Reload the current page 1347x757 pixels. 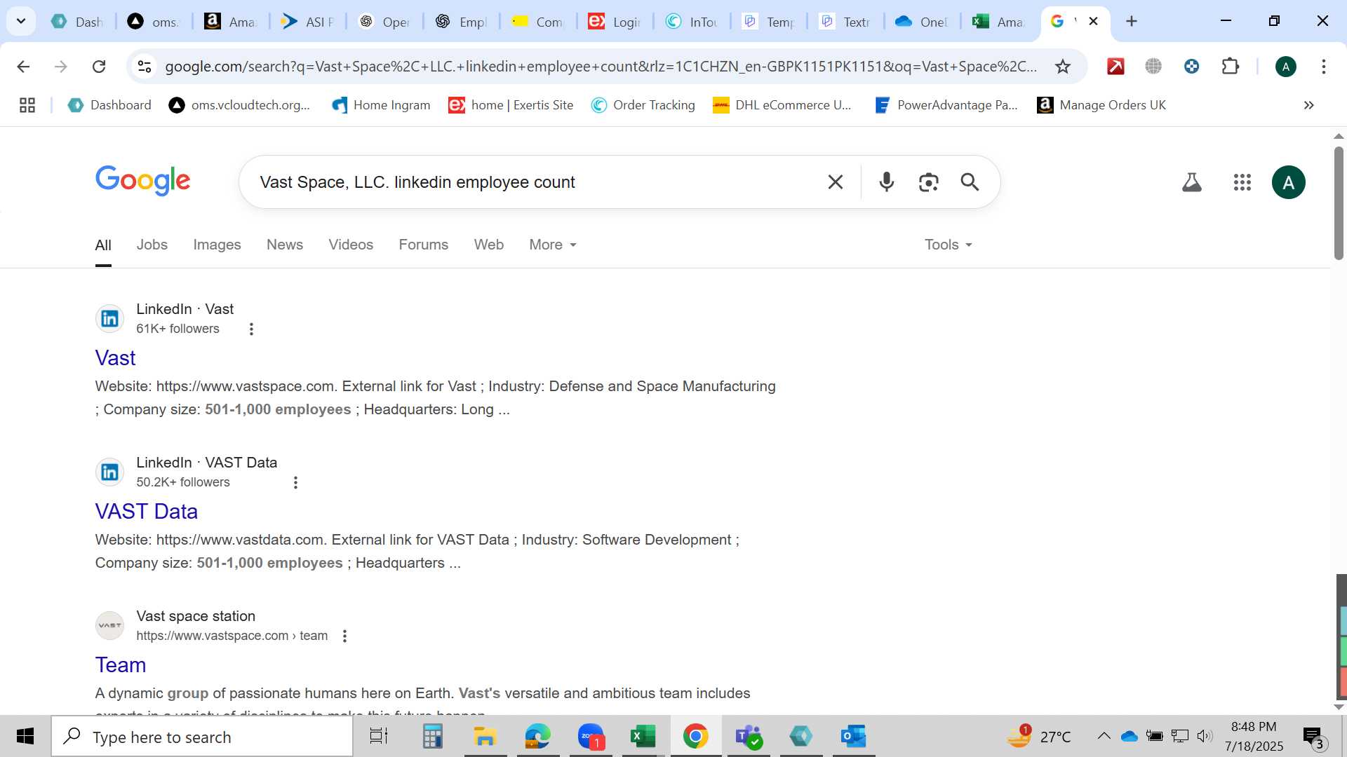click(x=99, y=67)
